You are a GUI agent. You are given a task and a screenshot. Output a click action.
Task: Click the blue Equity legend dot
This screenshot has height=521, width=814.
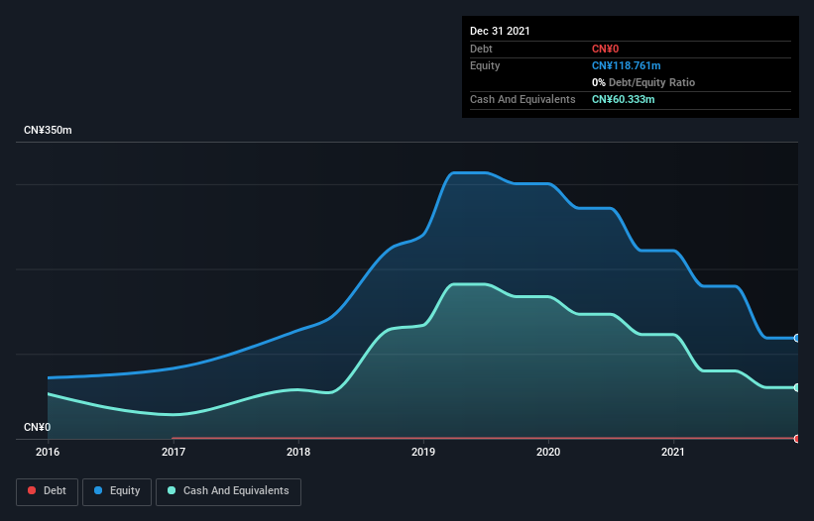(x=100, y=490)
